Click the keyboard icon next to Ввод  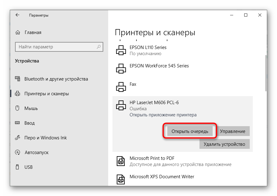tap(17, 123)
